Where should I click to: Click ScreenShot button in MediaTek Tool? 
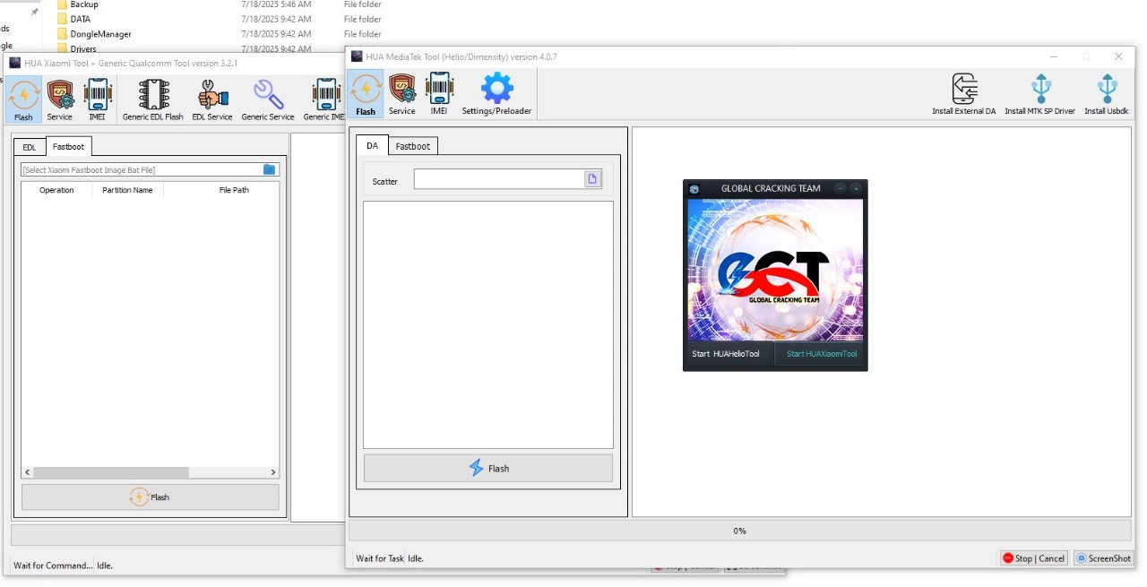(1104, 558)
